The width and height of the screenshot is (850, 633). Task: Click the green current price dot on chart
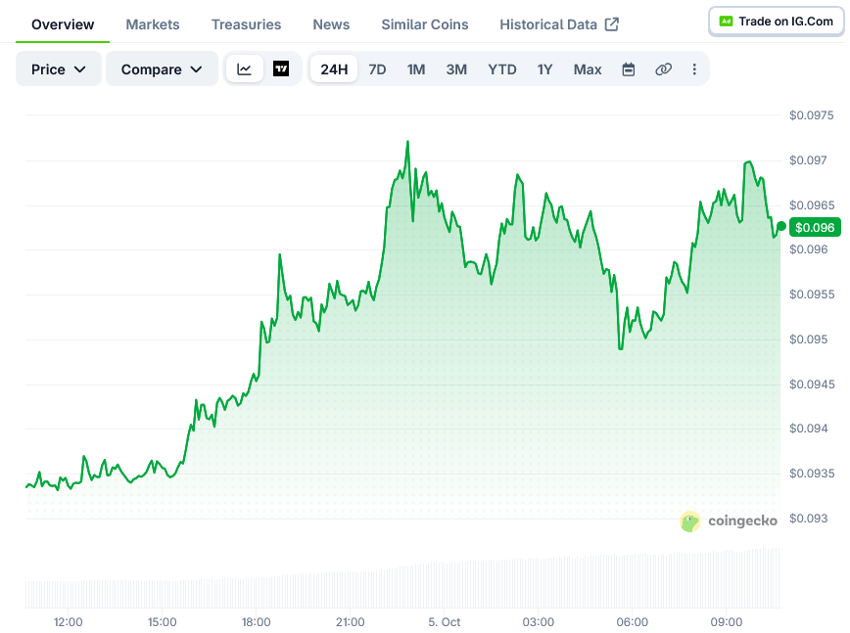[781, 226]
